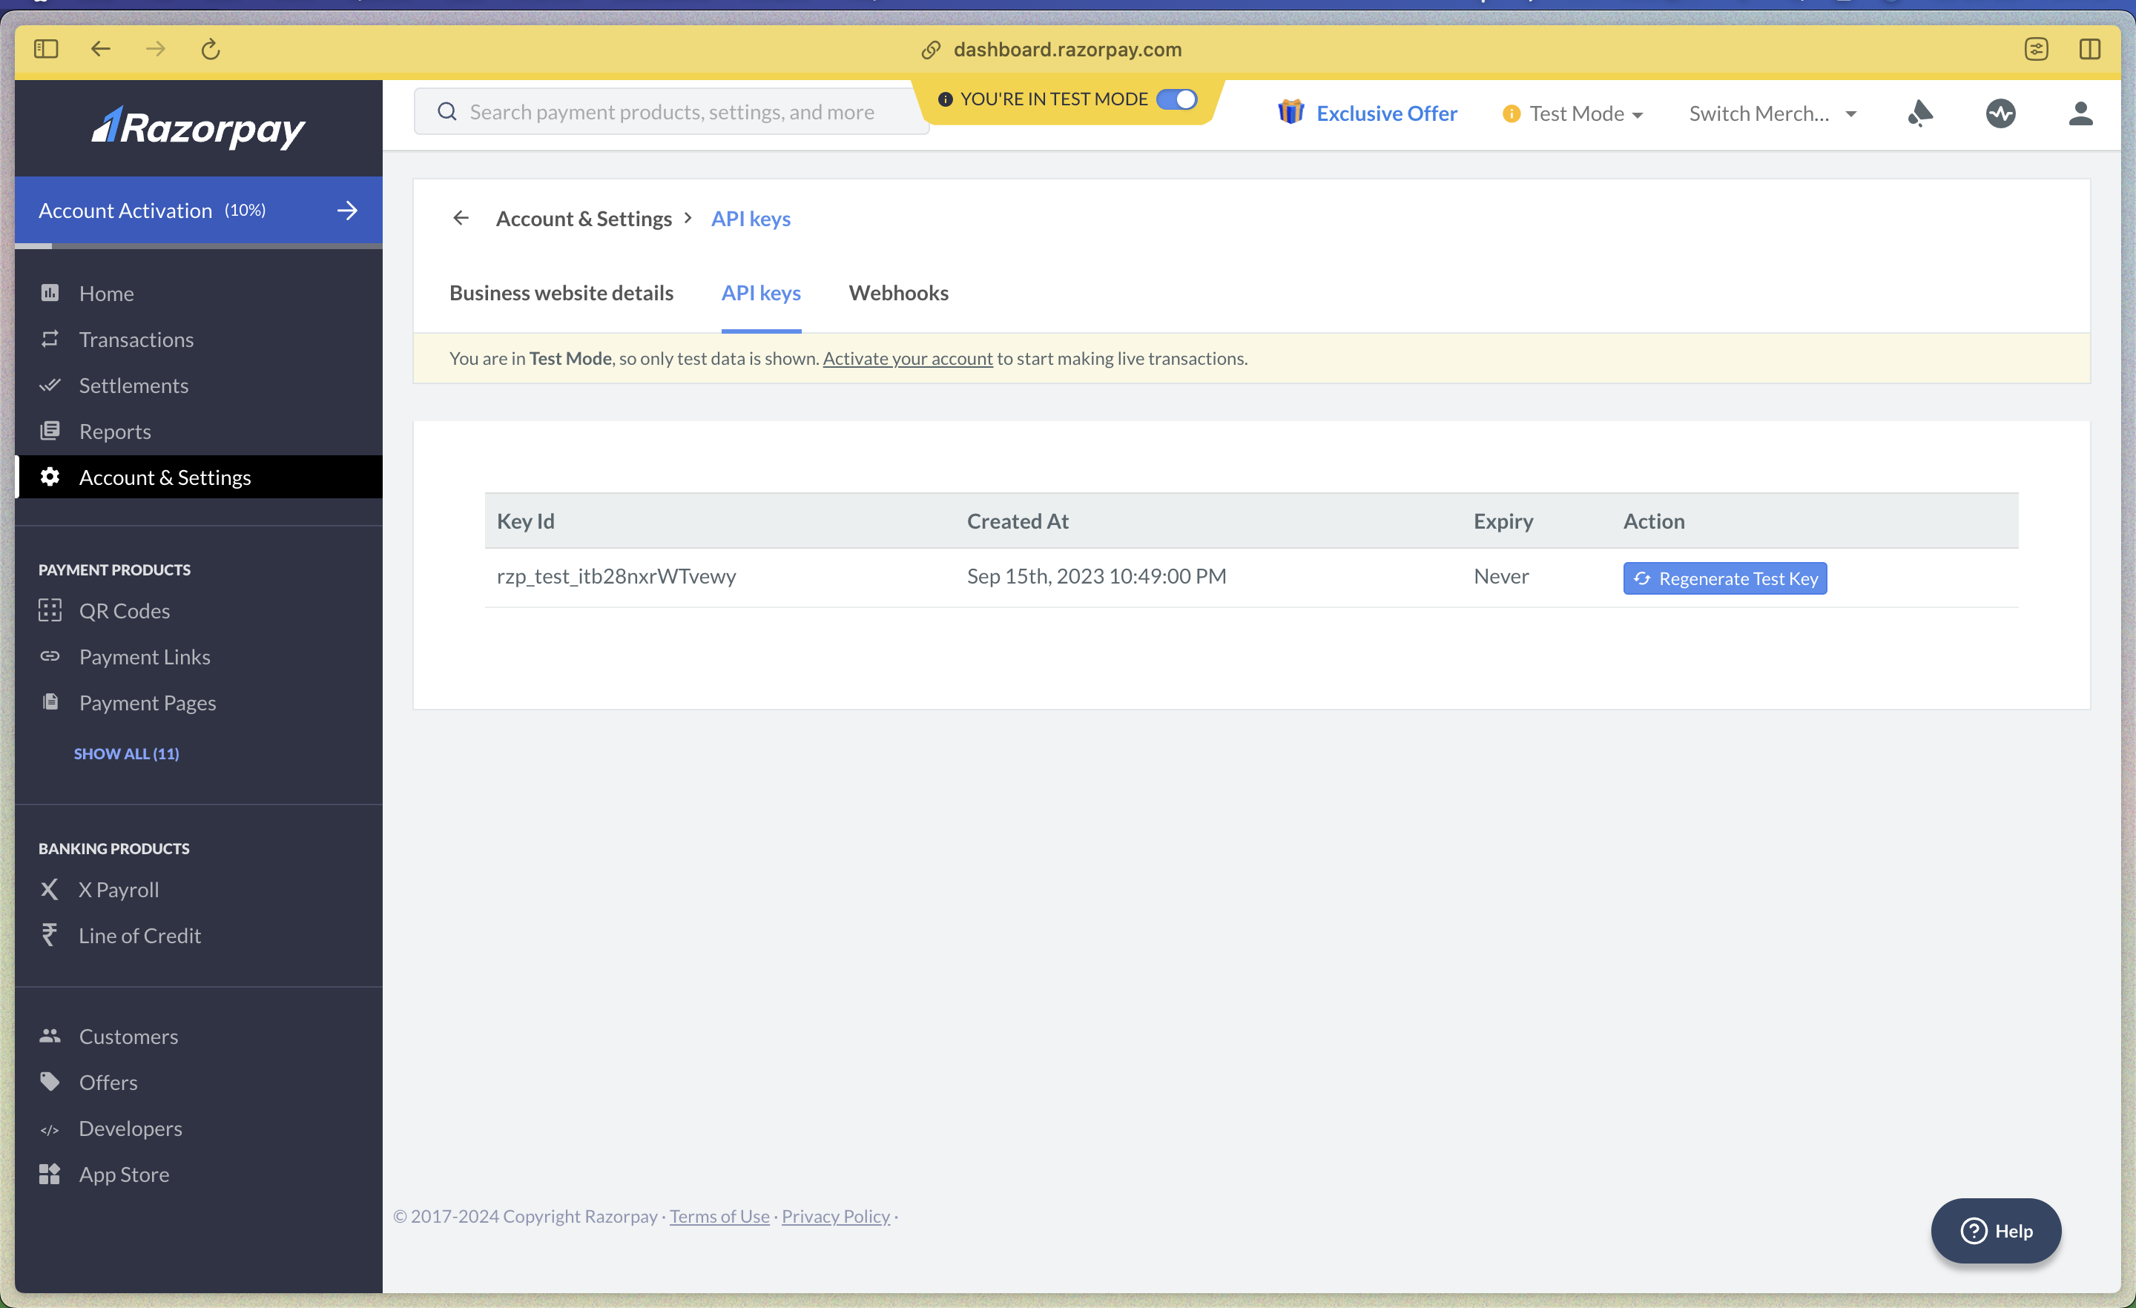The width and height of the screenshot is (2136, 1308).
Task: Focus the search payment products field
Action: pos(671,112)
